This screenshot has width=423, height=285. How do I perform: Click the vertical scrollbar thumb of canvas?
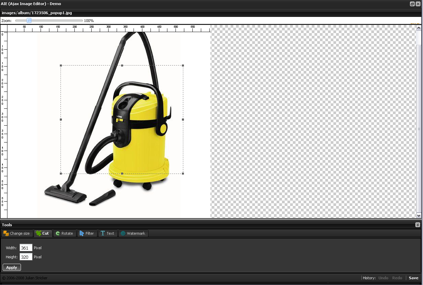coord(419,128)
